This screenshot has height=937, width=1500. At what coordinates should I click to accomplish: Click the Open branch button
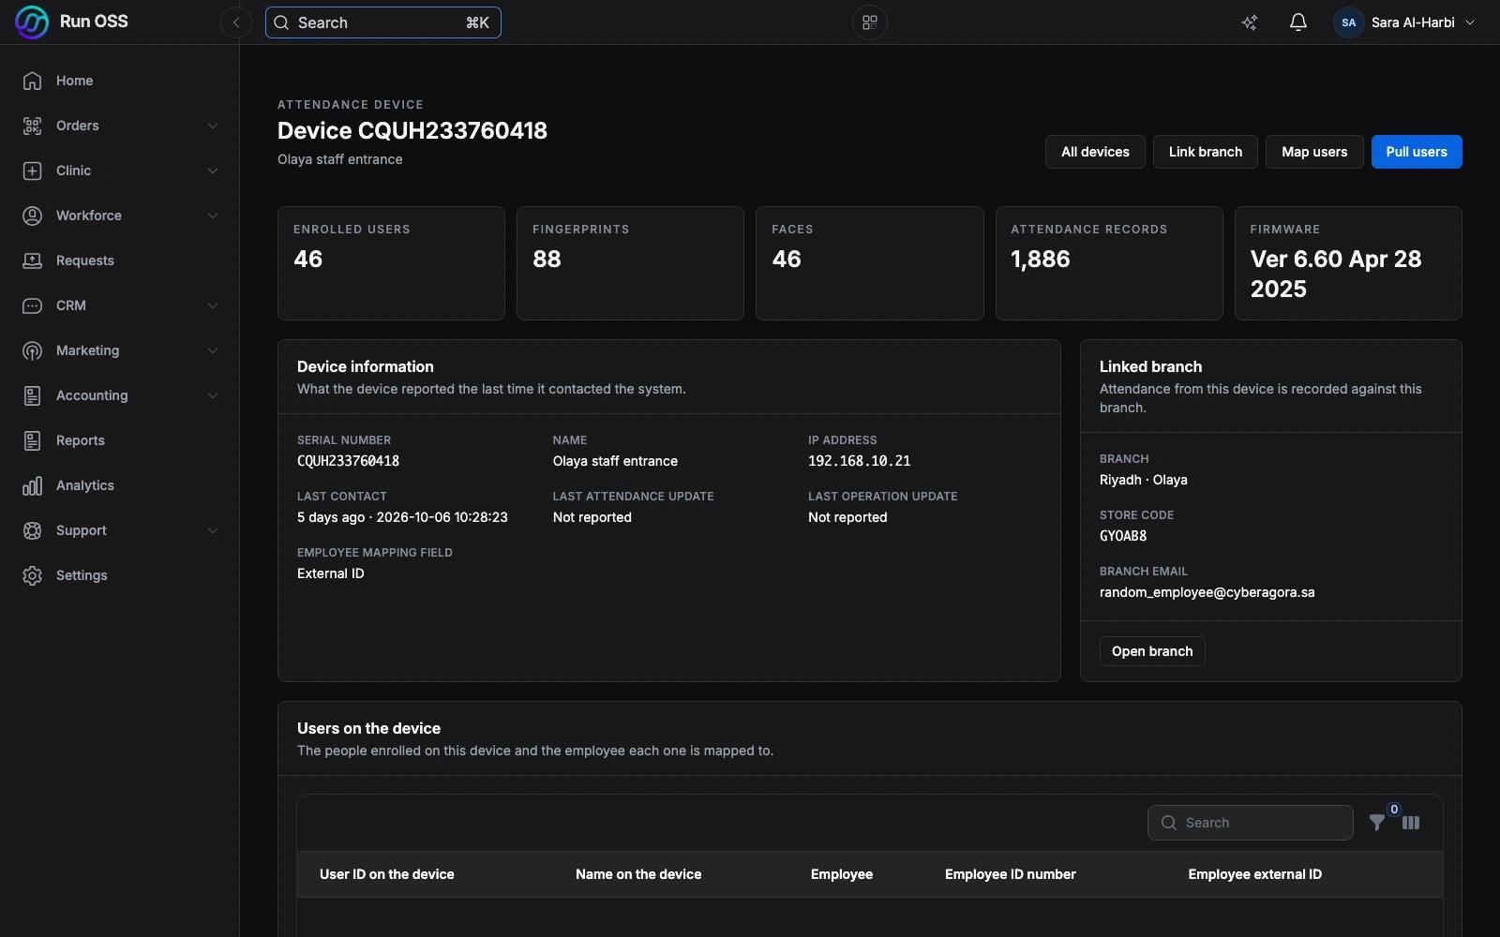click(x=1152, y=651)
